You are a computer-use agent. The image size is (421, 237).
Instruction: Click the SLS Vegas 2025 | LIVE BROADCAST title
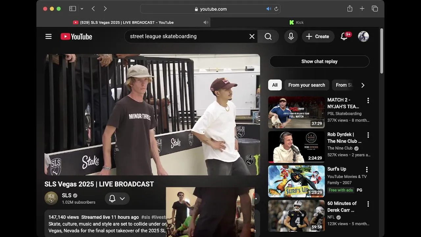click(x=99, y=184)
